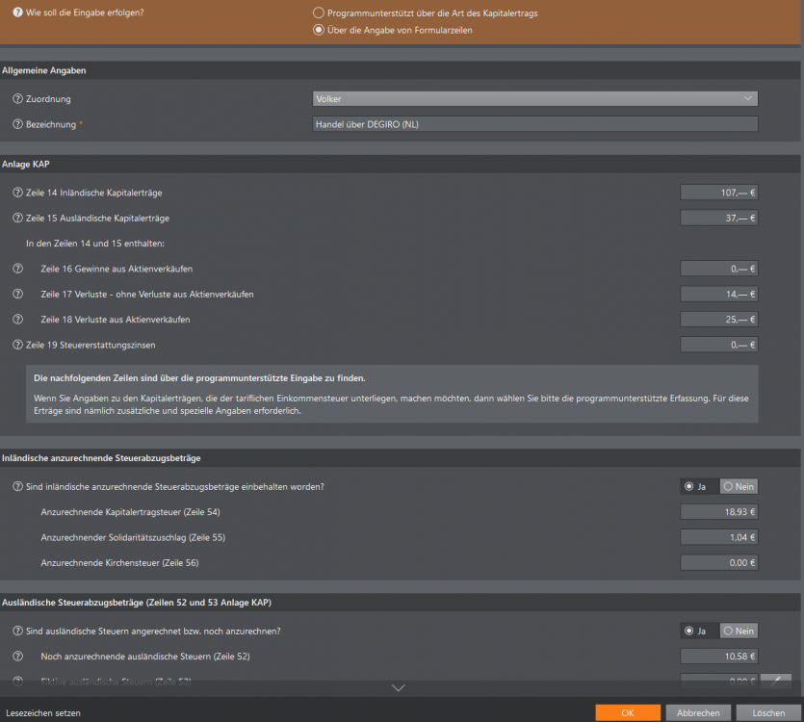The width and height of the screenshot is (804, 722).
Task: Choose Nein for inländische Steuerabzugsbeträge
Action: [x=739, y=487]
